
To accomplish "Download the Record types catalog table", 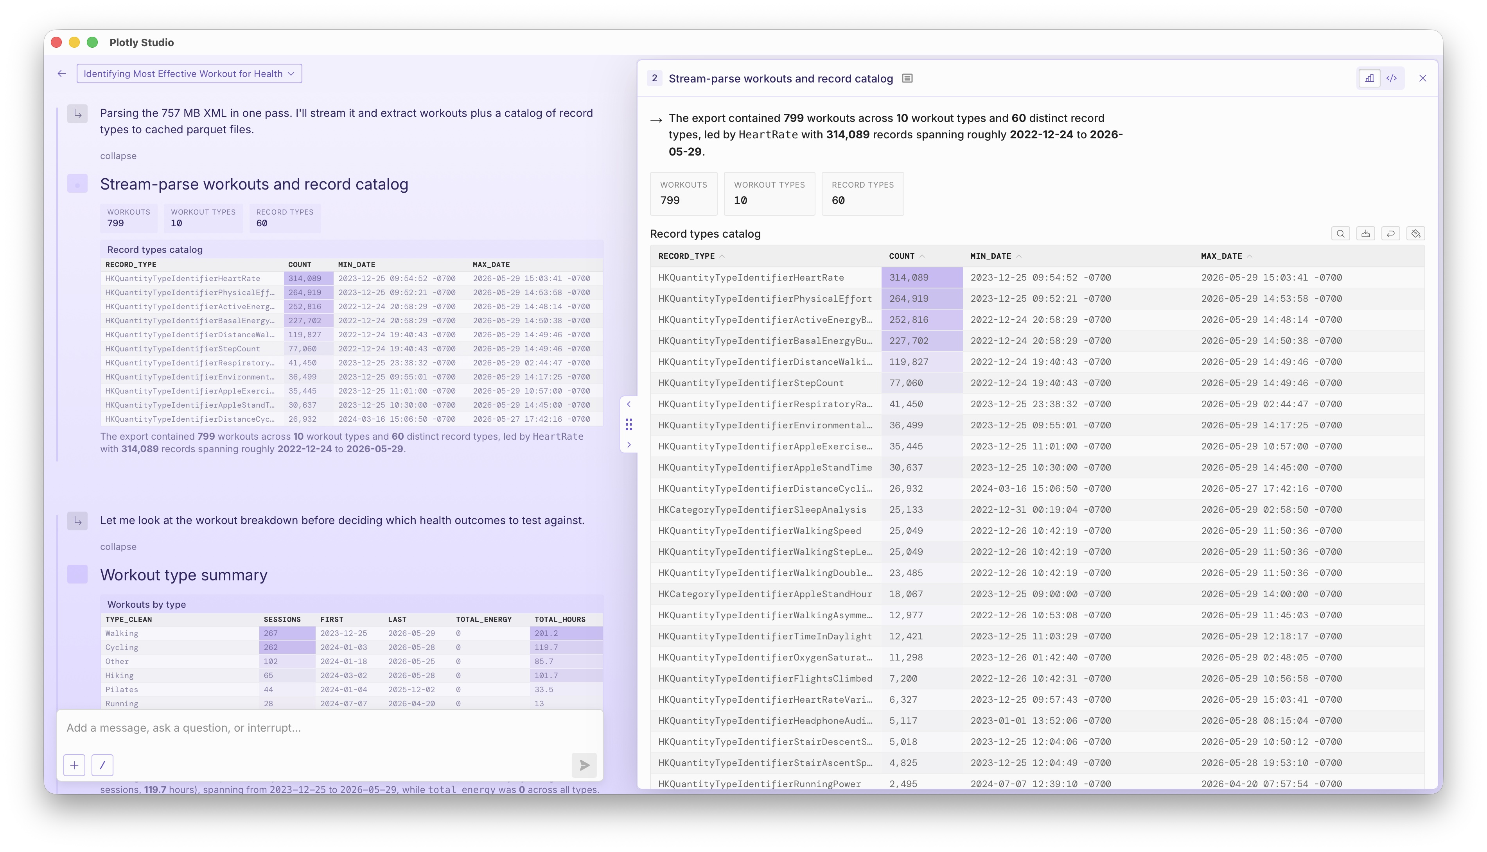I will (1365, 234).
